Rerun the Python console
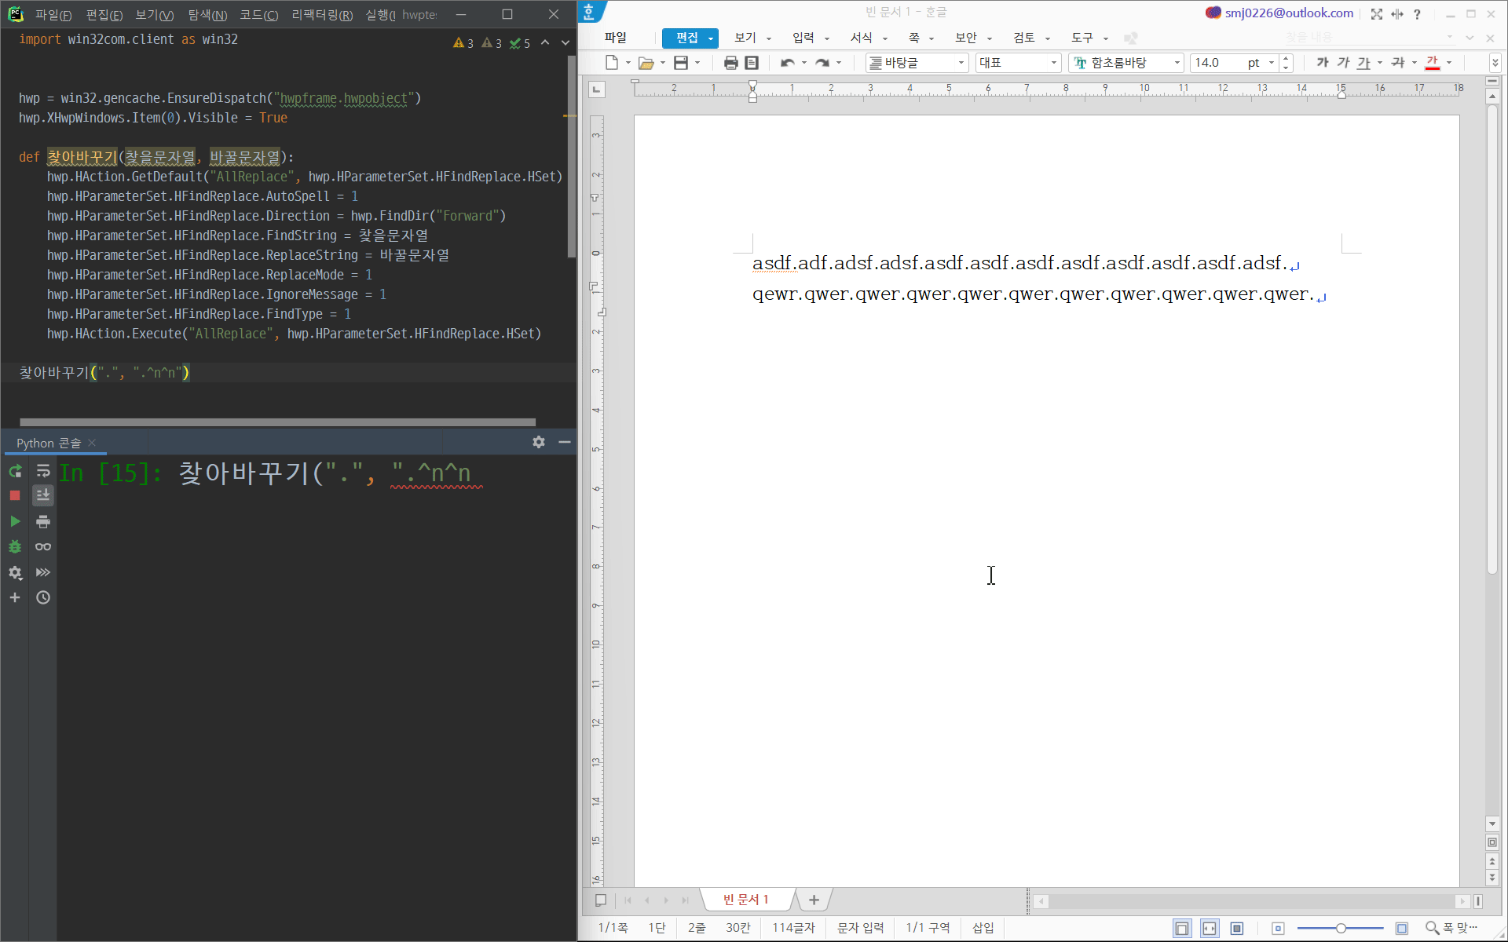Screen dimensions: 1508x942 pyautogui.click(x=15, y=471)
